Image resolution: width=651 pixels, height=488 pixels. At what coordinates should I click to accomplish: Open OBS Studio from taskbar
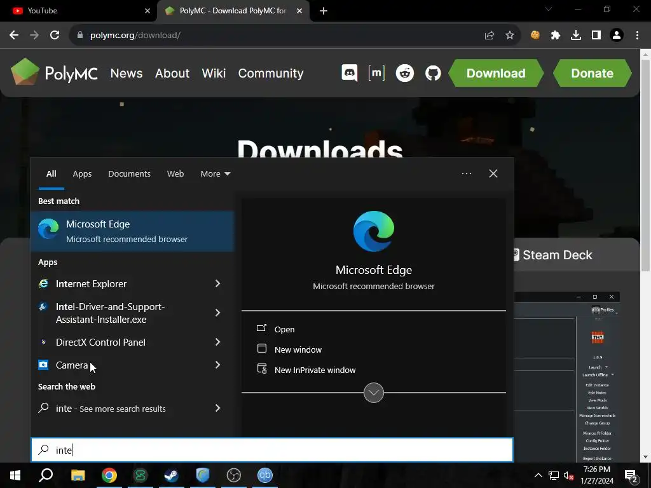tap(234, 475)
